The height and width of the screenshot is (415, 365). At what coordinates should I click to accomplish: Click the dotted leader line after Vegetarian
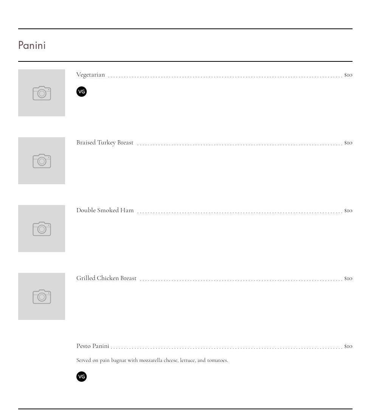pyautogui.click(x=225, y=76)
